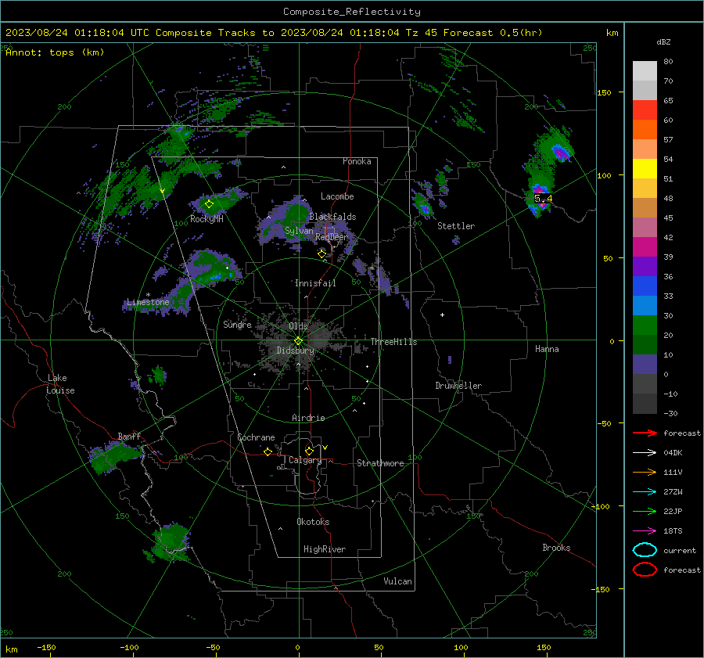Click the asterisk marker above Limestone
This screenshot has width=704, height=658.
pyautogui.click(x=148, y=295)
